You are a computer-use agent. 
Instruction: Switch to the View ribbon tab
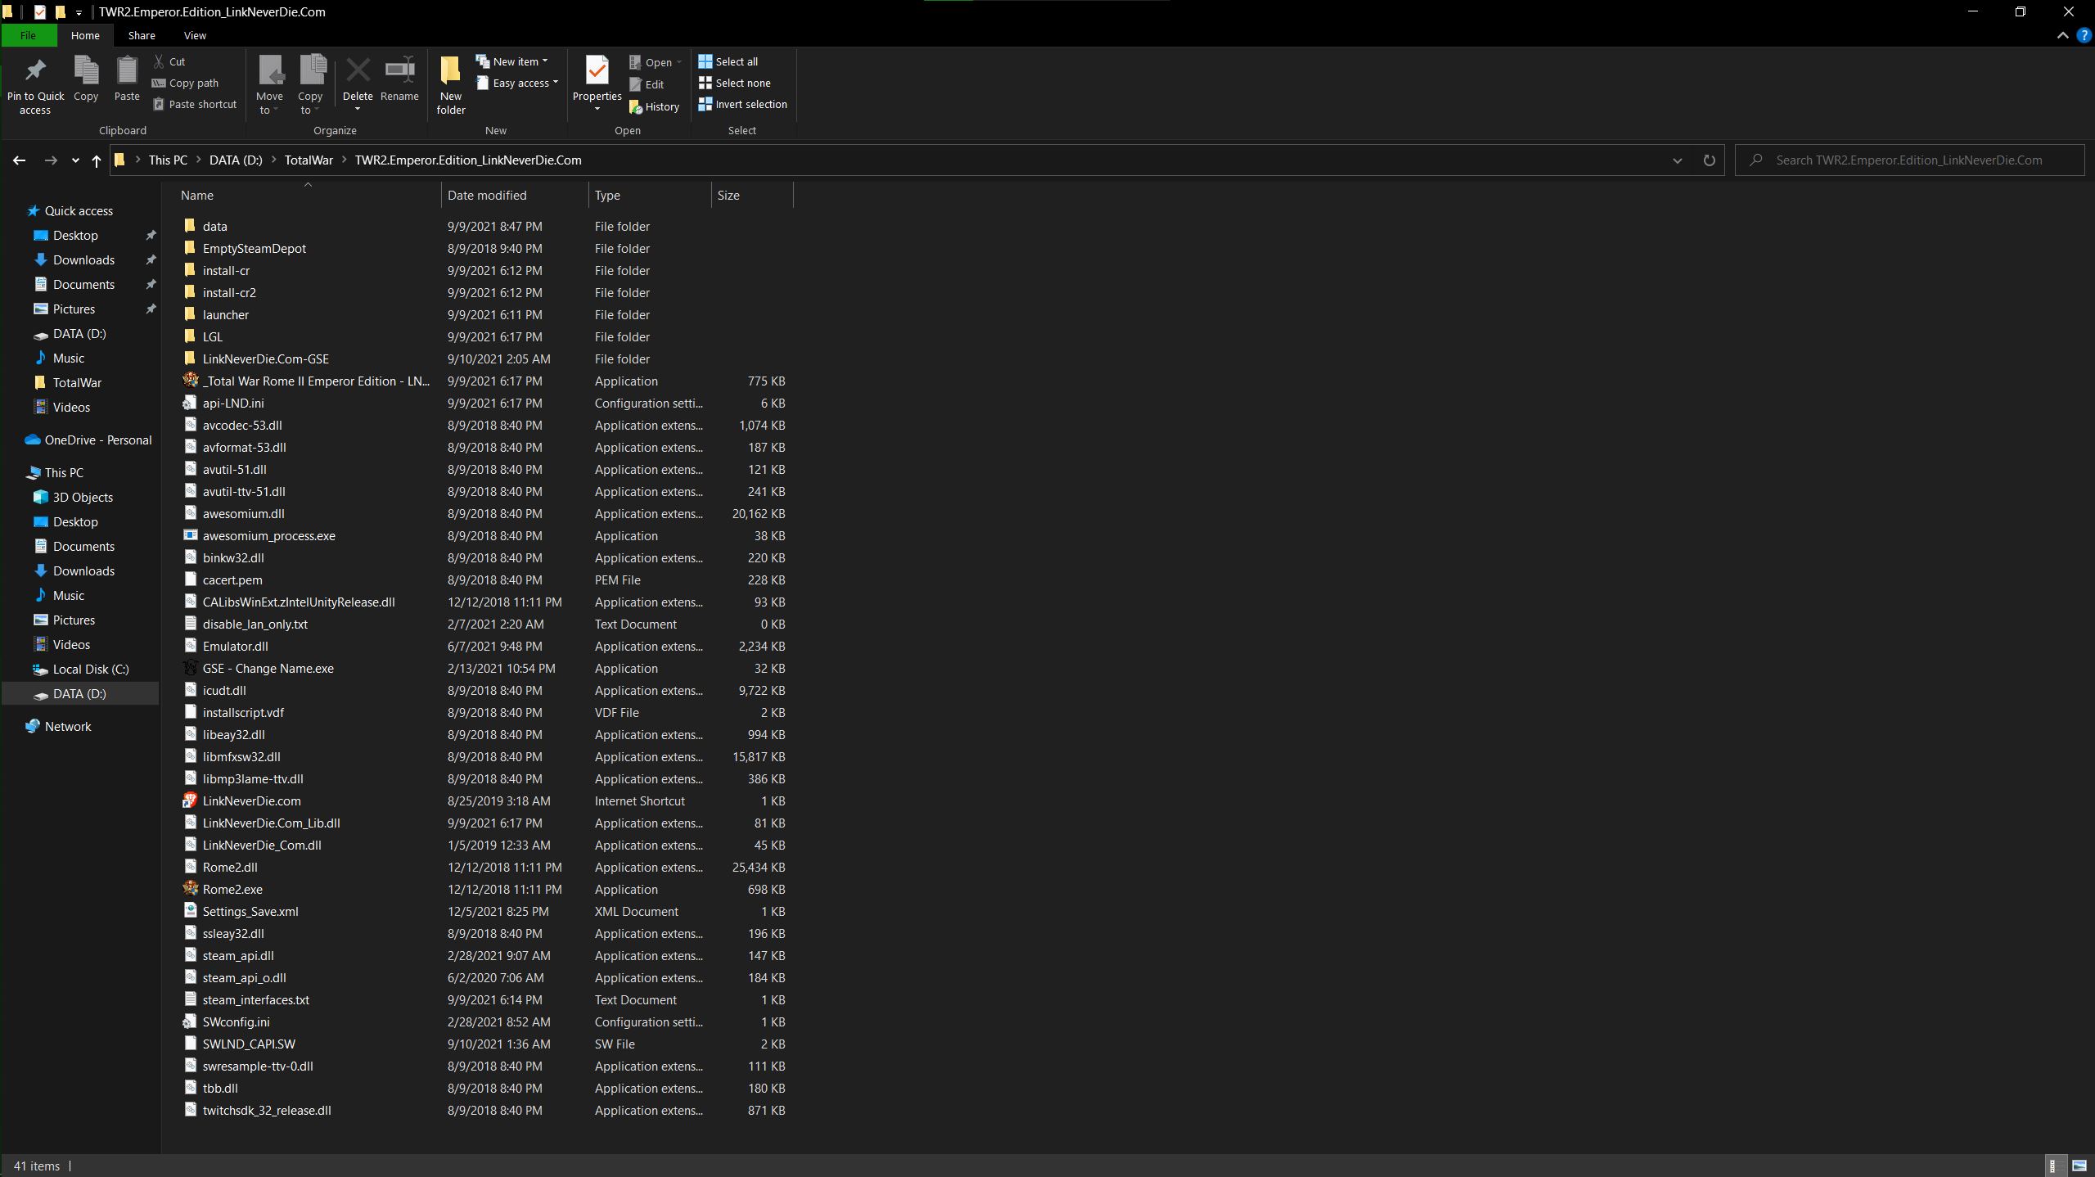click(195, 35)
